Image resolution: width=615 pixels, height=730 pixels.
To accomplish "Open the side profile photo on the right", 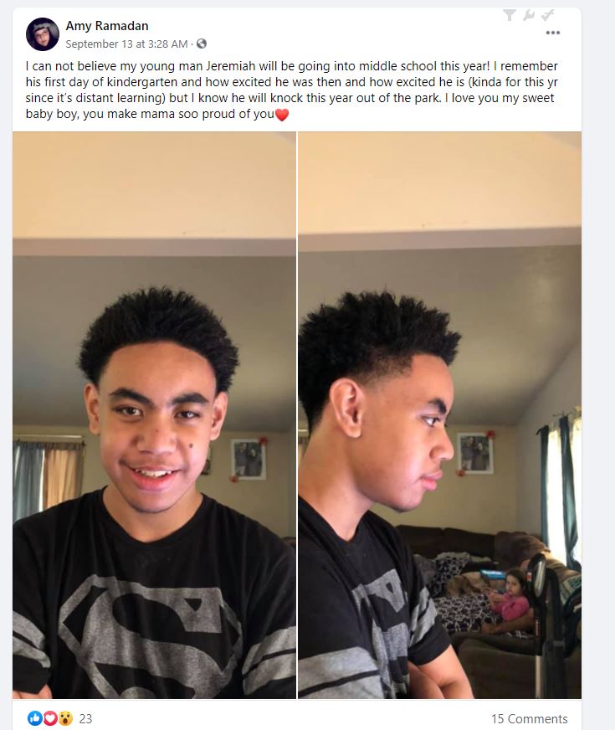I will coord(439,415).
